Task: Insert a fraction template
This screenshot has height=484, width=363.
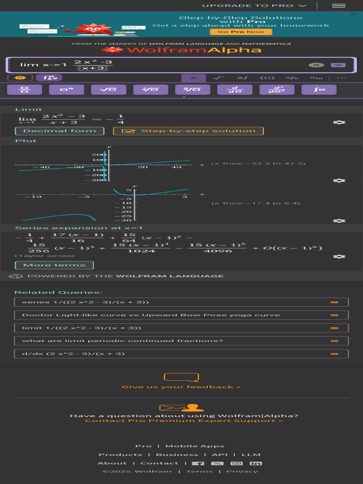Action: [25, 89]
